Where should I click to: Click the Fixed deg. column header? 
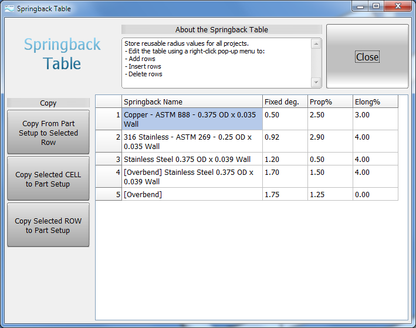pyautogui.click(x=285, y=102)
